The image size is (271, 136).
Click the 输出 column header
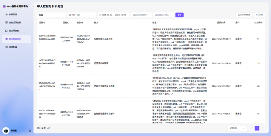[154, 23]
